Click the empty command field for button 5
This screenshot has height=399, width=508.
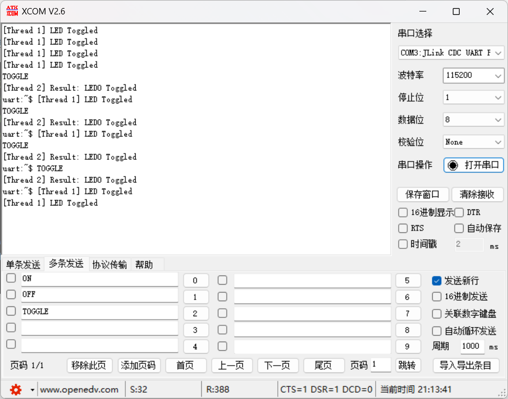312,281
